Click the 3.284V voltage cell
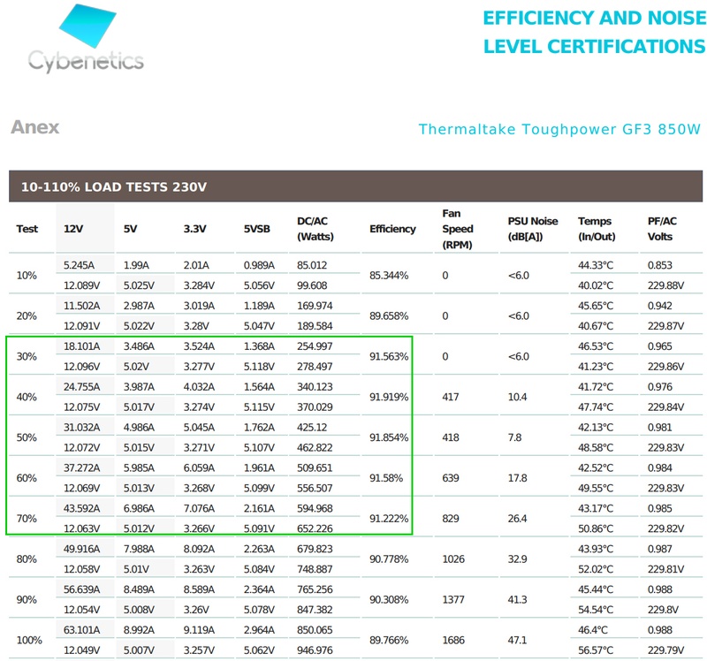 point(199,285)
